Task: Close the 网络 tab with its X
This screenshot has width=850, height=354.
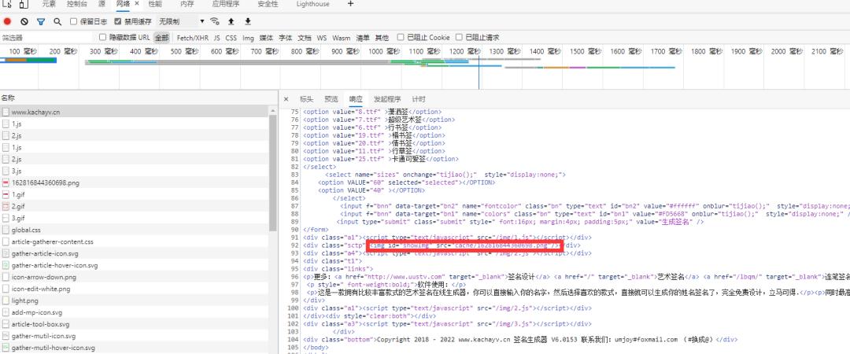Action: pos(137,4)
